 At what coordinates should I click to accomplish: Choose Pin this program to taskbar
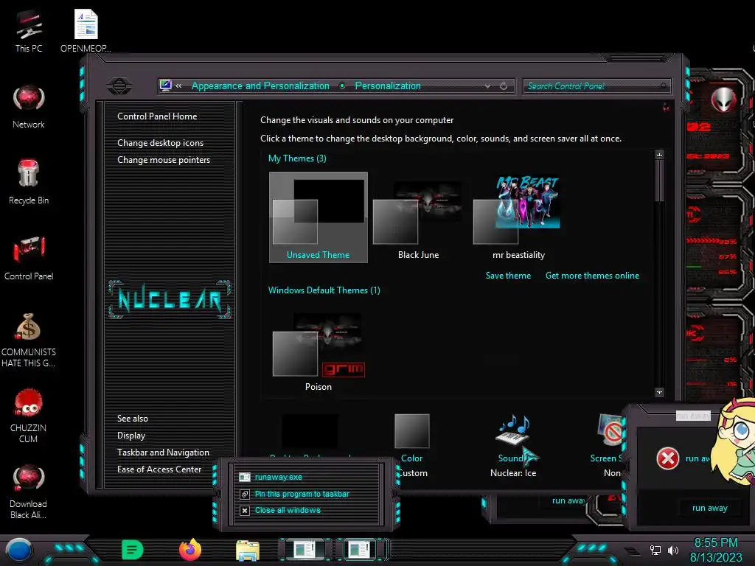(302, 494)
